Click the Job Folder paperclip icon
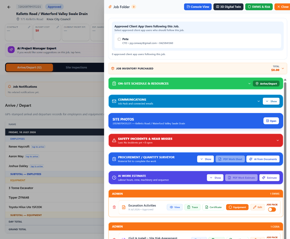This screenshot has height=239, width=290. click(110, 7)
